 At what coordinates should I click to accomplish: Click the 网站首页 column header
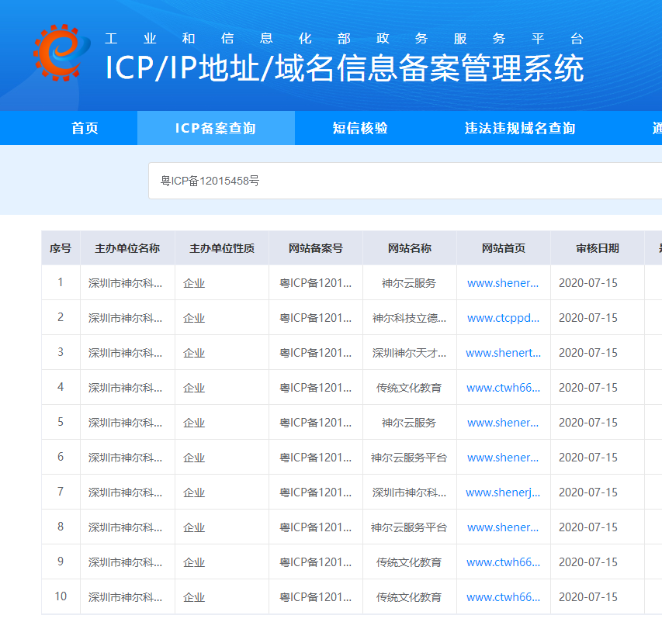coord(504,248)
